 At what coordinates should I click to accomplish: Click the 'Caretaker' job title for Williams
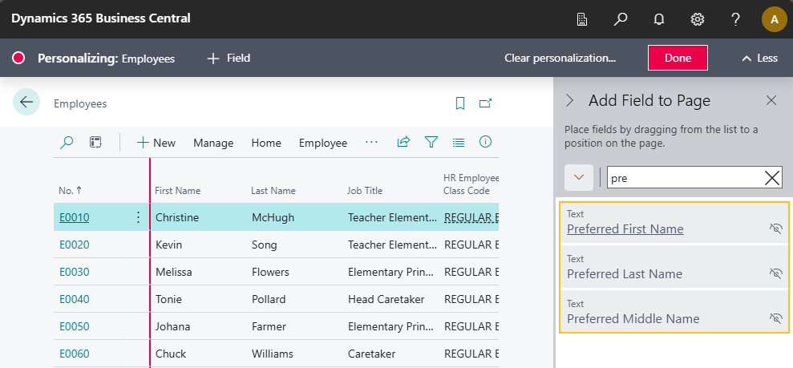click(372, 354)
